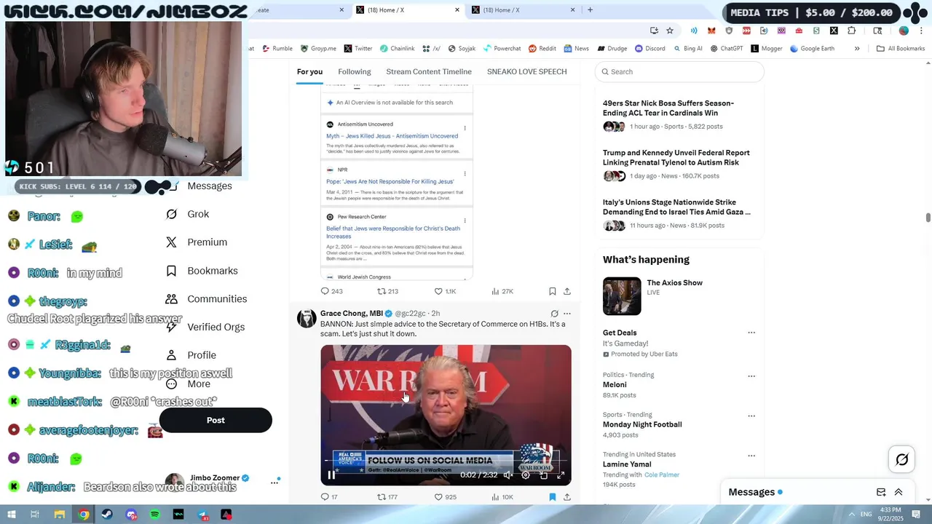This screenshot has width=932, height=524.
Task: Open Verified Orgs page
Action: 206,327
